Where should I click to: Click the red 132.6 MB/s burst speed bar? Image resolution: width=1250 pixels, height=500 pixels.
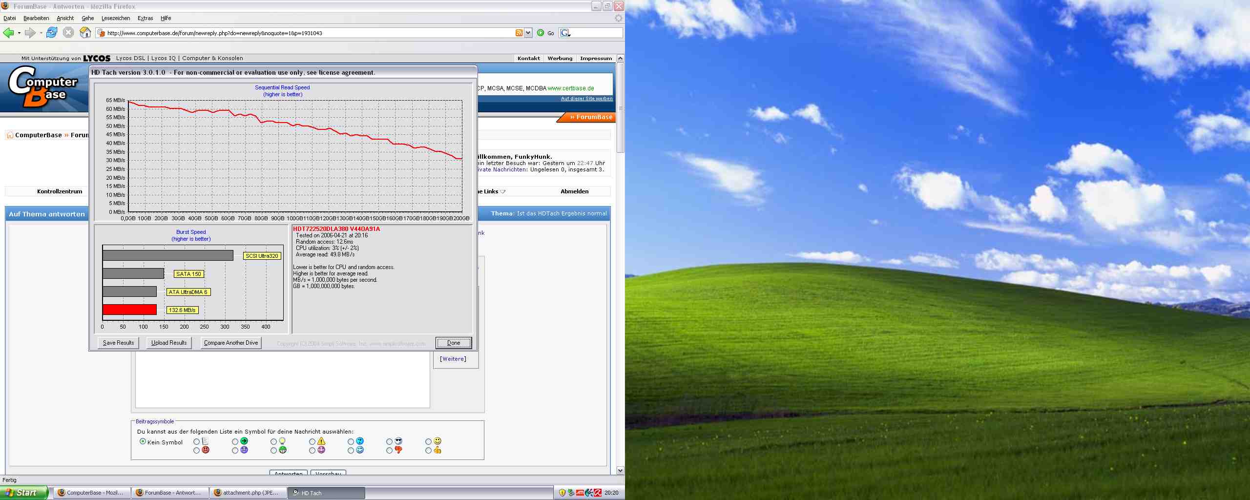129,310
